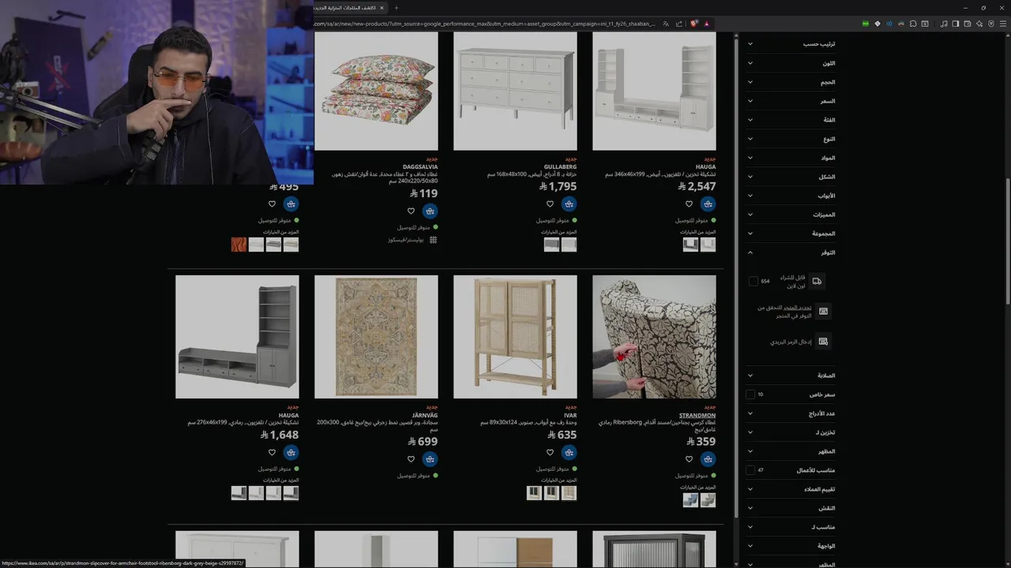Click the enter postal code option
The height and width of the screenshot is (568, 1011).
(x=791, y=342)
